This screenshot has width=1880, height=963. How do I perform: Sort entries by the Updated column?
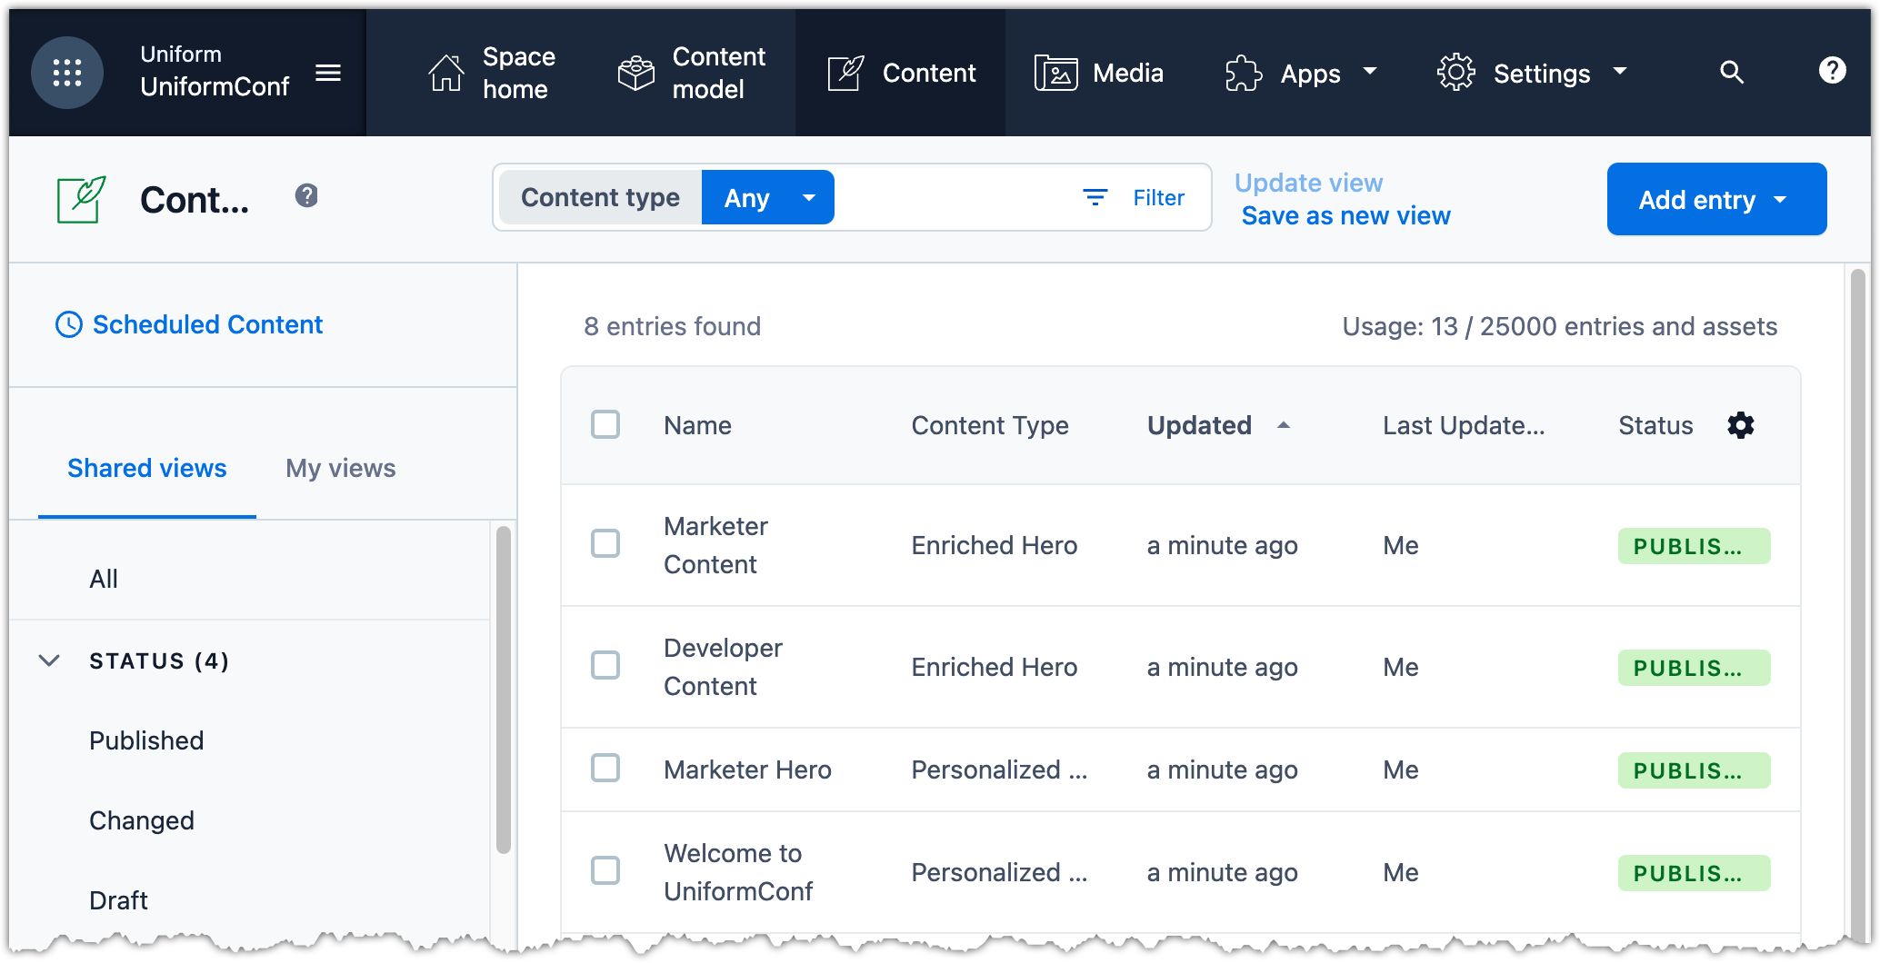point(1199,425)
